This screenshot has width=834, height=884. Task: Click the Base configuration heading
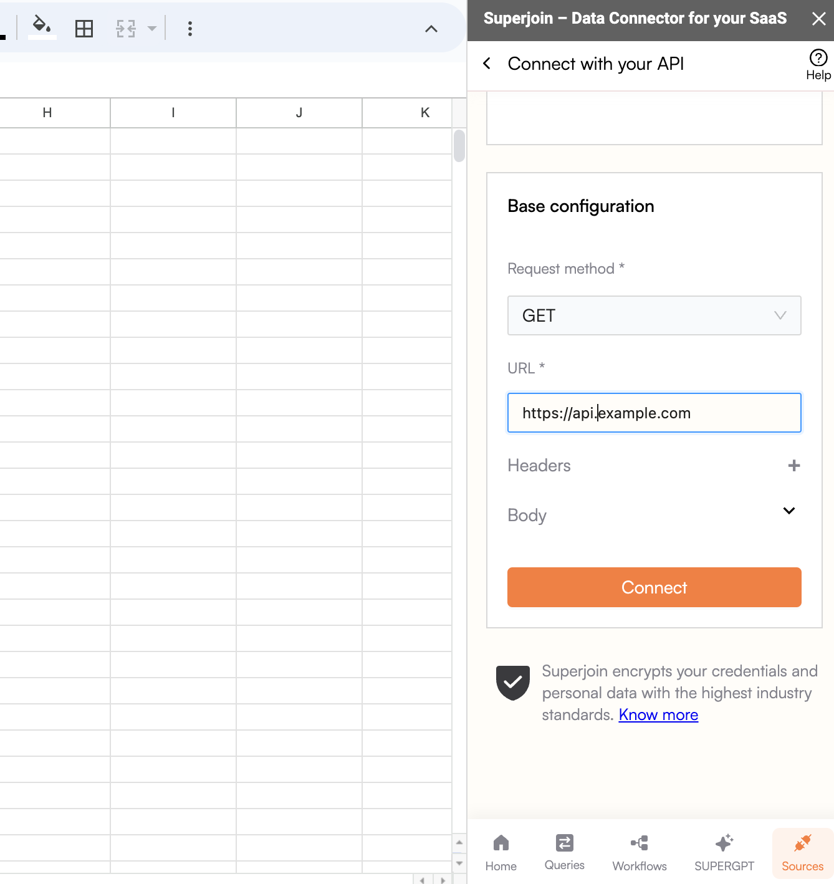pos(581,206)
